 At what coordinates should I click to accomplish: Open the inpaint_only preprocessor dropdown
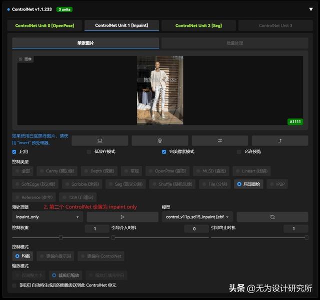(47, 217)
